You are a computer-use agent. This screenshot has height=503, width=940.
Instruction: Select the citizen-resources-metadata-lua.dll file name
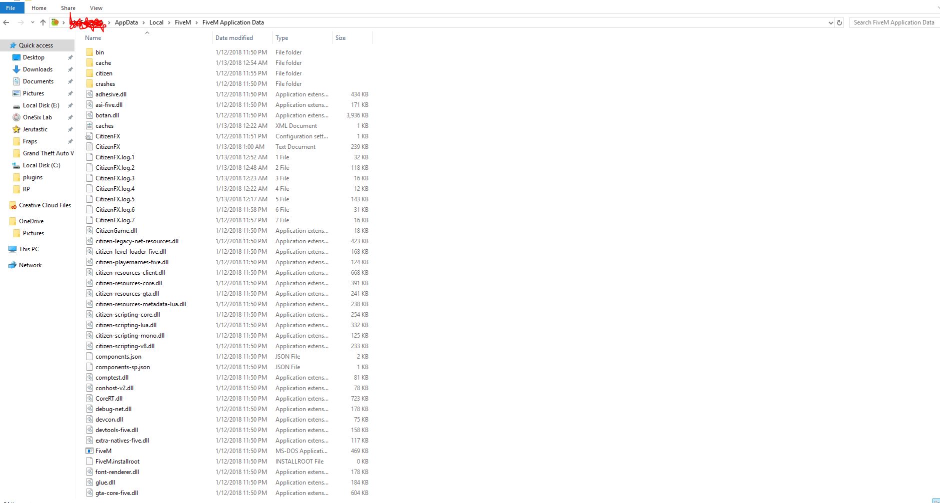click(140, 304)
